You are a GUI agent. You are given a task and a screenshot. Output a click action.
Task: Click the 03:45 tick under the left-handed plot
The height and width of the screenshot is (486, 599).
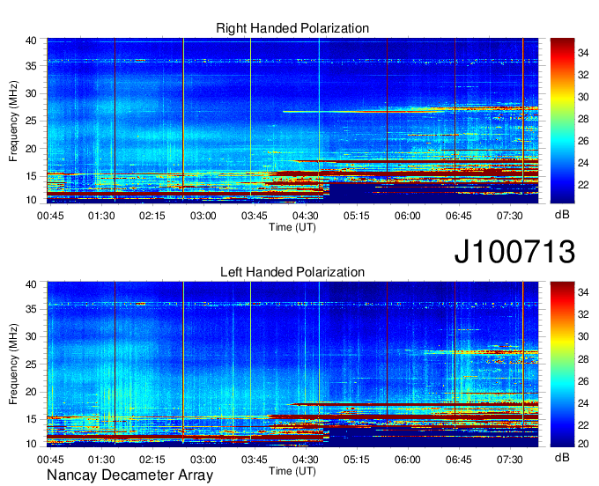click(x=254, y=460)
